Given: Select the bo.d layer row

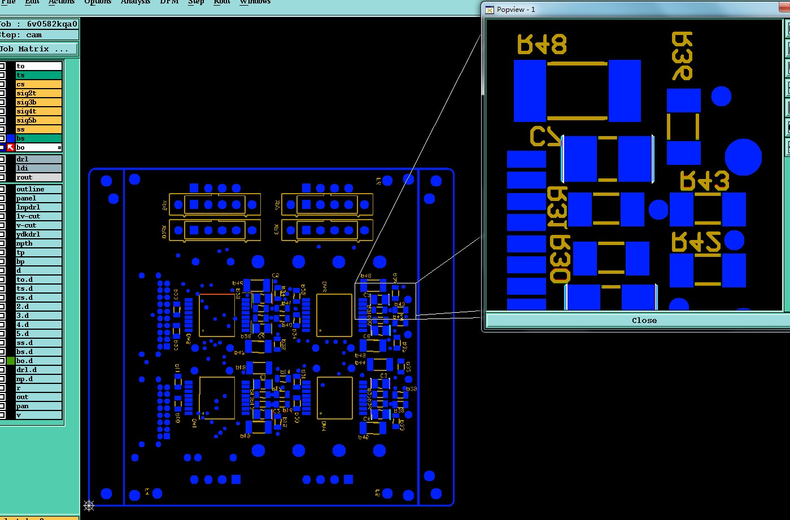Looking at the screenshot, I should coord(38,361).
